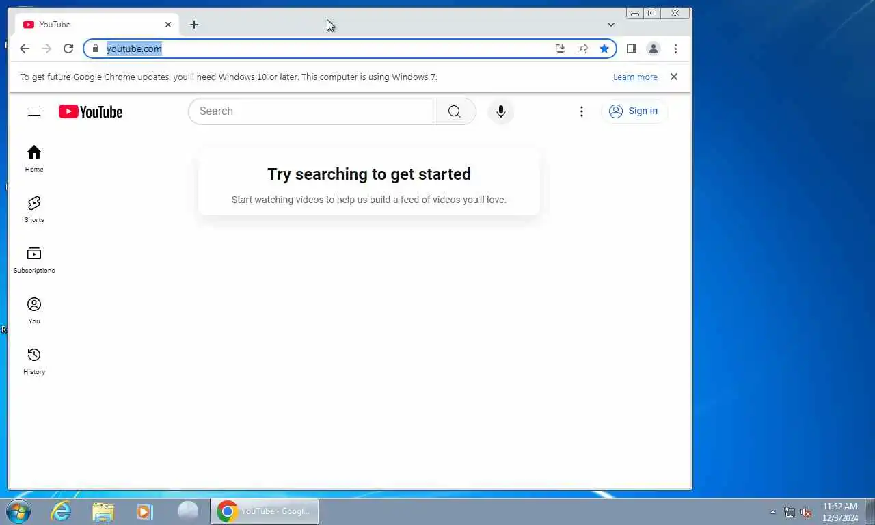Go to Home in the sidebar
This screenshot has height=525, width=875.
click(x=34, y=159)
